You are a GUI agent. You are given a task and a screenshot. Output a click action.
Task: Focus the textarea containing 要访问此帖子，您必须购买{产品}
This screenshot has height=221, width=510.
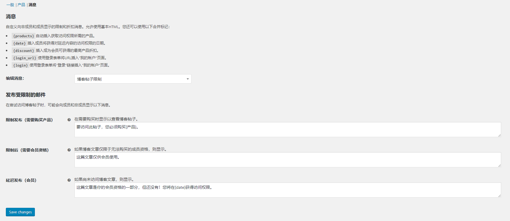(x=288, y=130)
